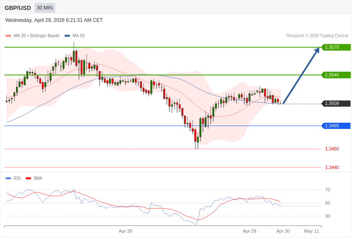The width and height of the screenshot is (352, 238).
Task: Click the red 1.3440 support level label
Action: [x=332, y=167]
